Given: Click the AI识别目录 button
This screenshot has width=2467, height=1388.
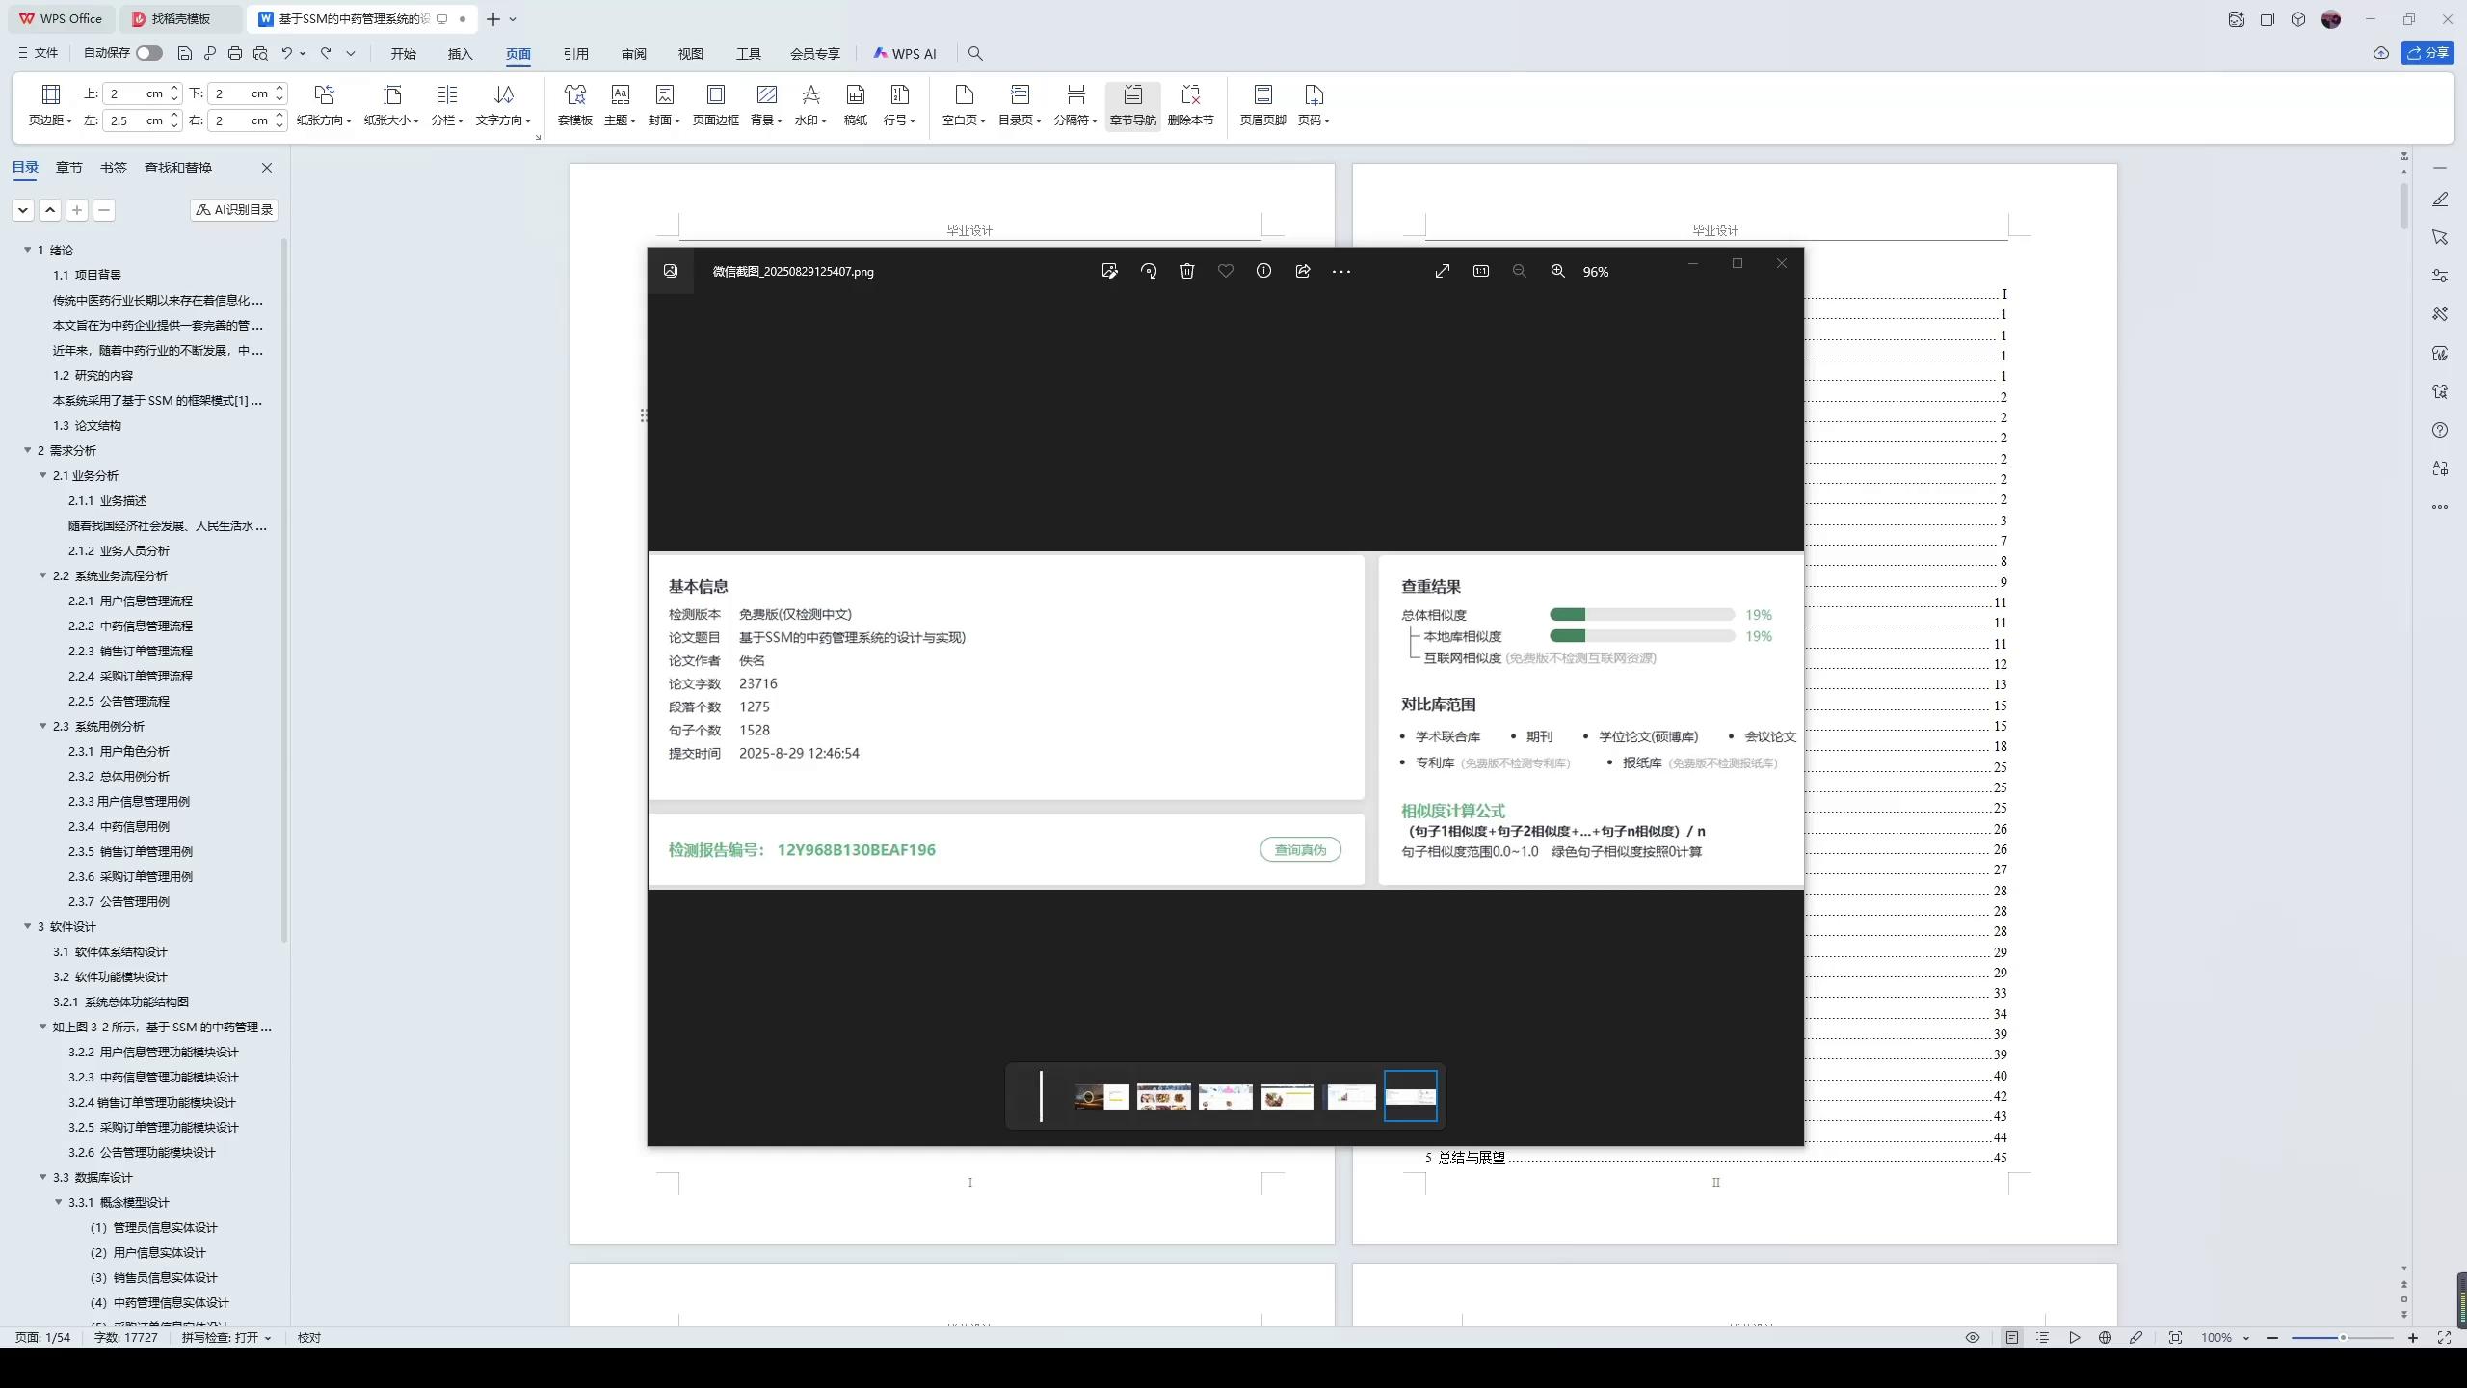Looking at the screenshot, I should [233, 209].
